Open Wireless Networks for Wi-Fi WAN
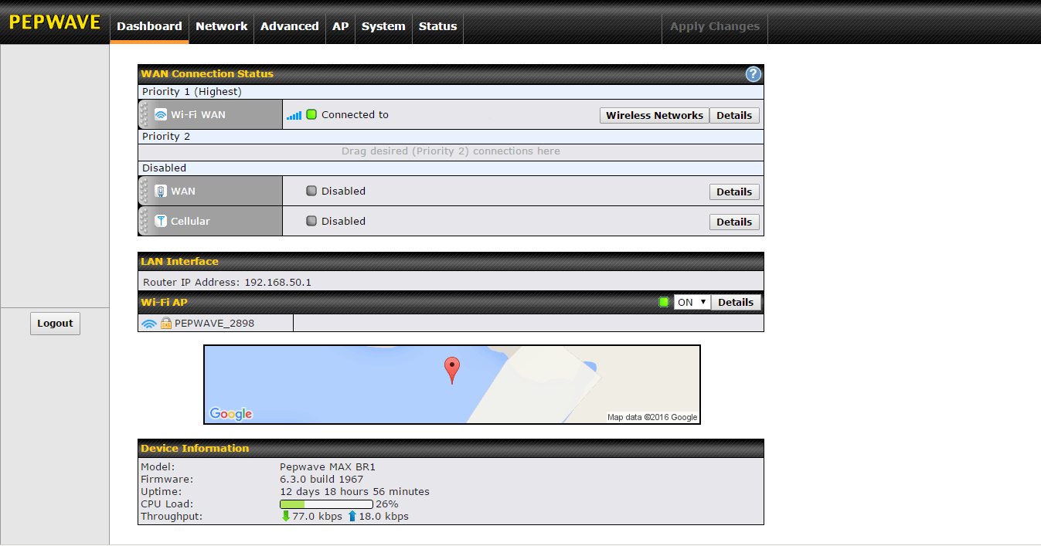This screenshot has width=1041, height=546. point(655,115)
